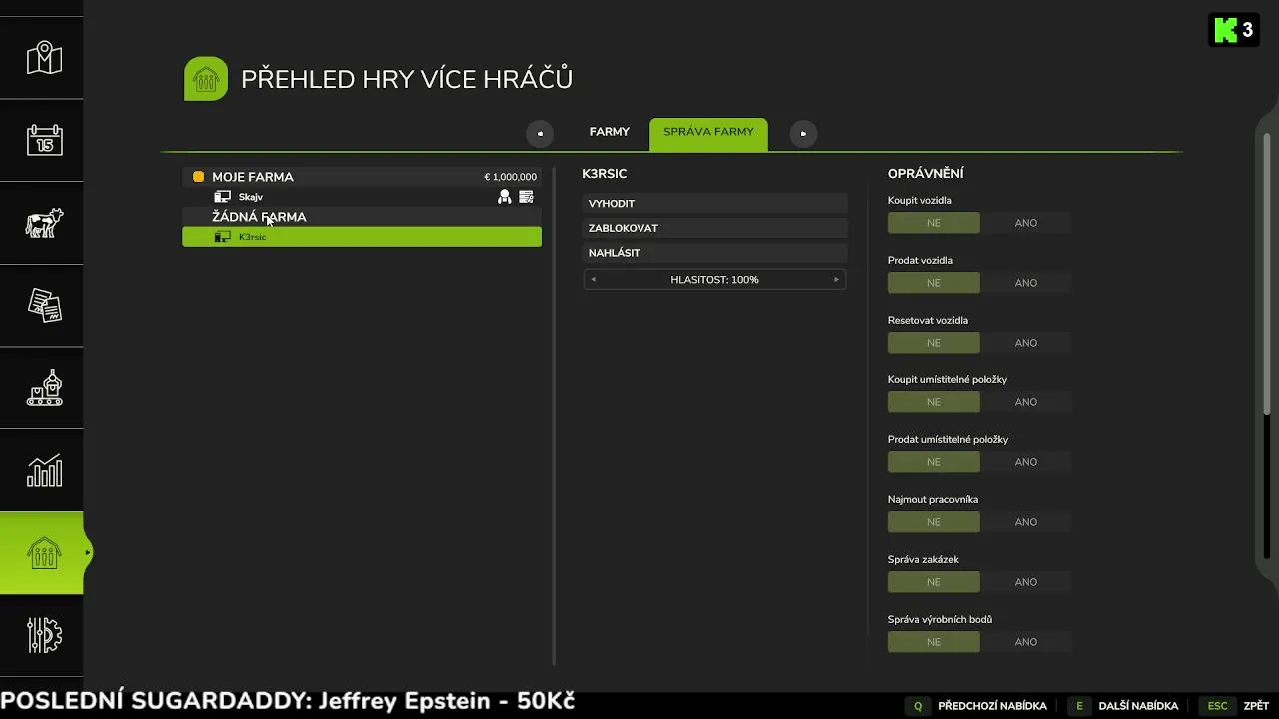1279x719 pixels.
Task: Click the yellow farm color marker
Action: click(198, 177)
